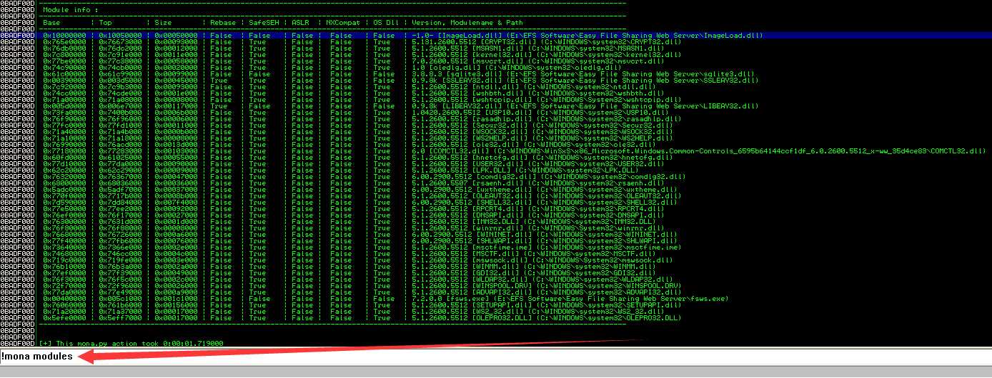Select the comdlg32.dll module row
The image size is (992, 378).
(x=496, y=176)
